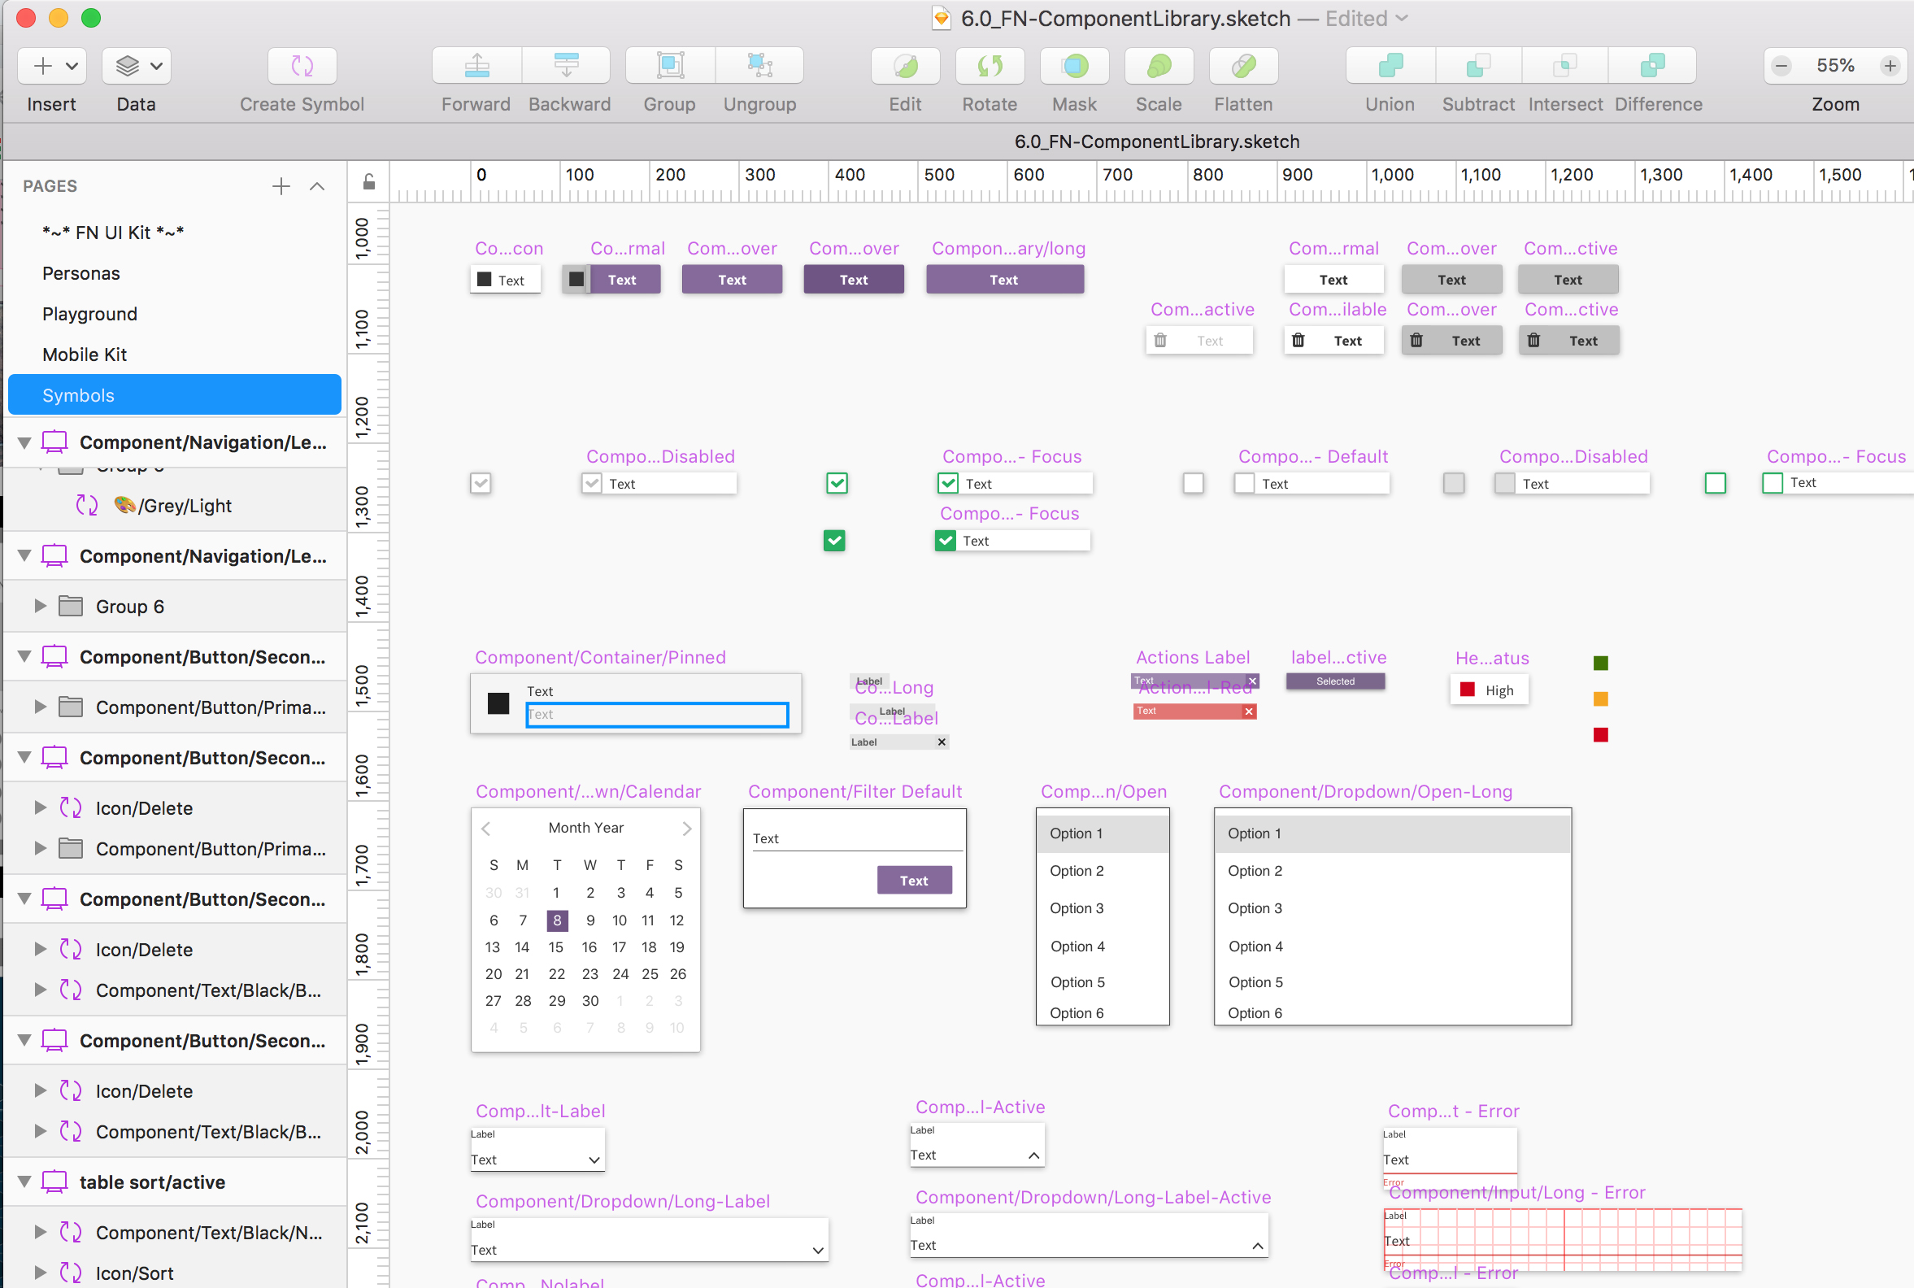This screenshot has width=1914, height=1288.
Task: Collapse the table sort/active artboard
Action: coord(24,1182)
